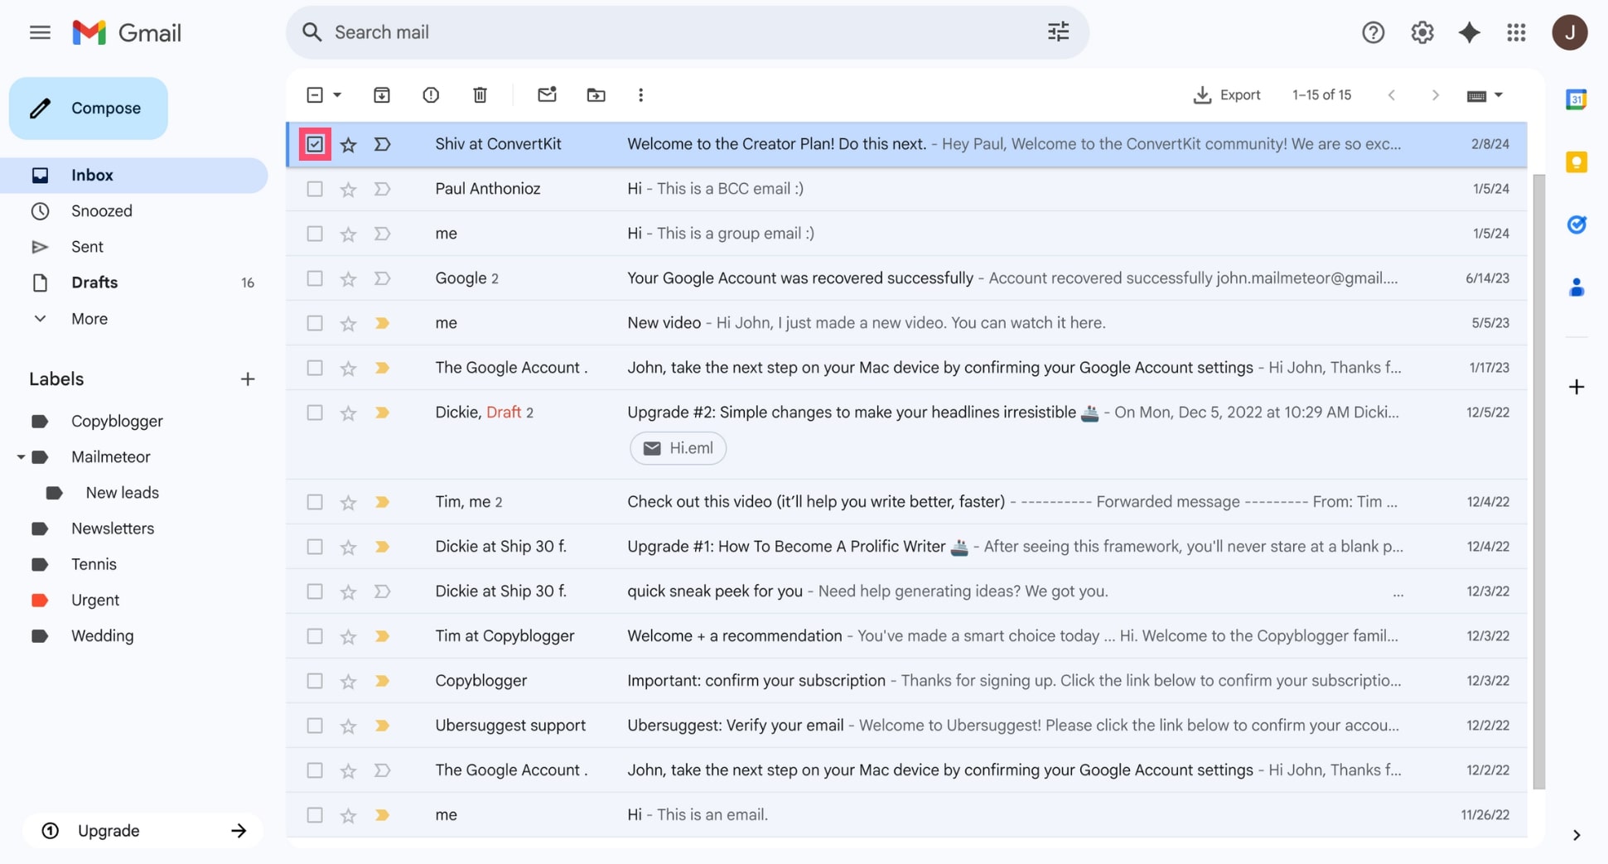
Task: Click the Search mail field
Action: coord(688,32)
